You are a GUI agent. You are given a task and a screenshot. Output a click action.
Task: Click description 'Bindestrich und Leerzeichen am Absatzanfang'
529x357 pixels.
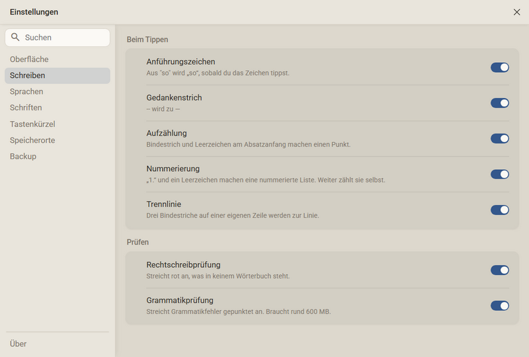click(216, 144)
